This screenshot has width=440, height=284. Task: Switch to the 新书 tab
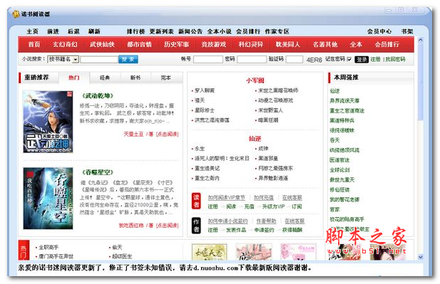[x=135, y=78]
